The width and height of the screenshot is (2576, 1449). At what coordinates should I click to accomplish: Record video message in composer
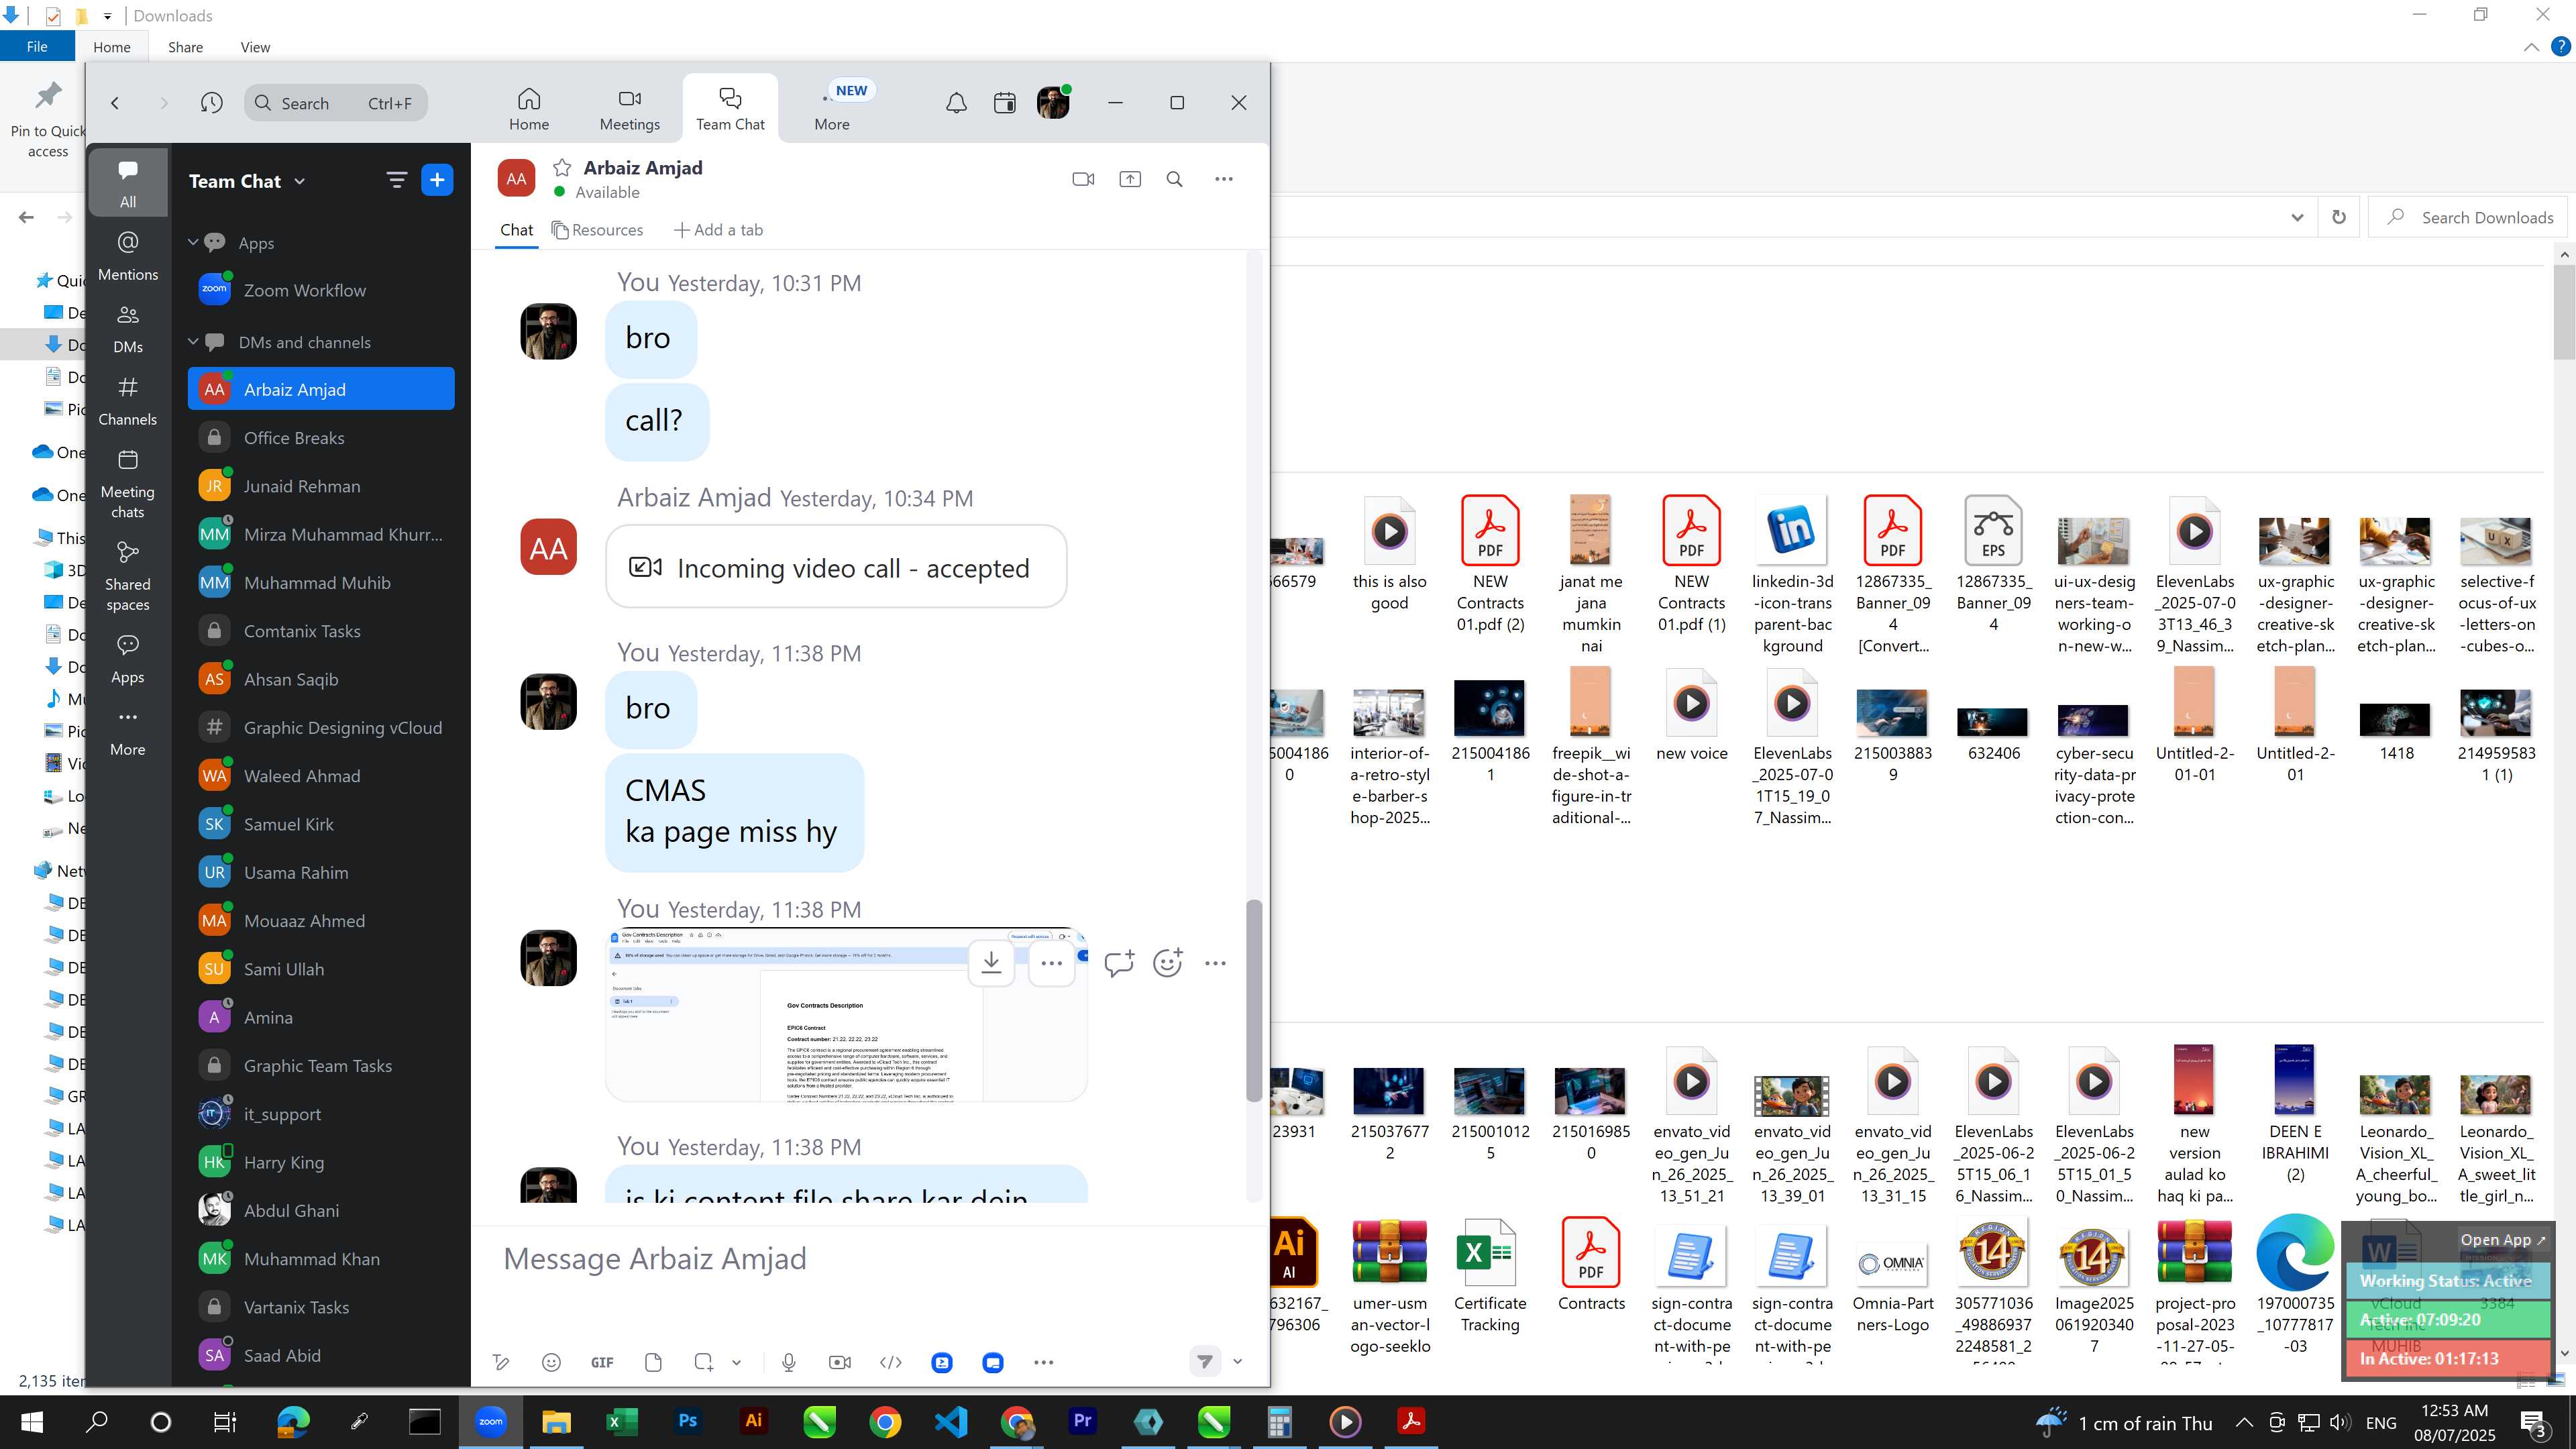pos(840,1362)
